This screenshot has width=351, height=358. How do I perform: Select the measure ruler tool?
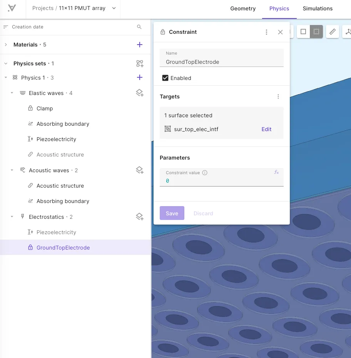[x=332, y=32]
